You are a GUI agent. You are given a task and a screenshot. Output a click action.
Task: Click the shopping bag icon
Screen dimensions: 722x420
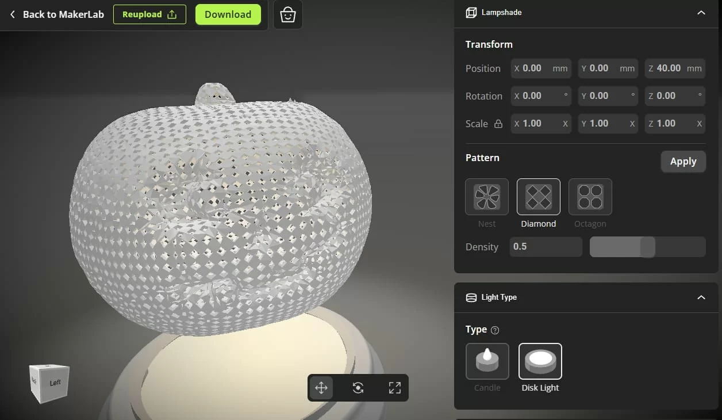(x=288, y=15)
